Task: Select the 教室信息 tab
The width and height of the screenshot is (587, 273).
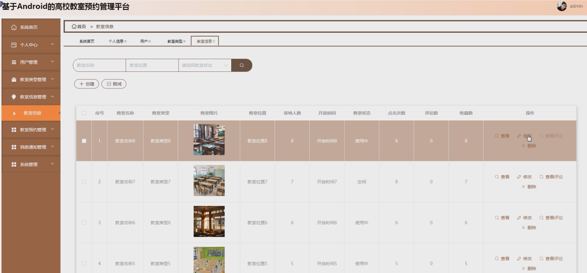Action: [205, 41]
